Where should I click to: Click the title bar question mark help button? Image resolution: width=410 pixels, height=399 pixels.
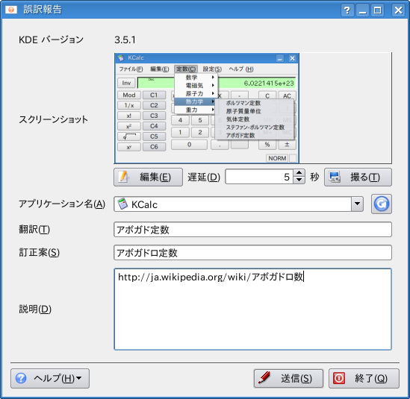347,10
